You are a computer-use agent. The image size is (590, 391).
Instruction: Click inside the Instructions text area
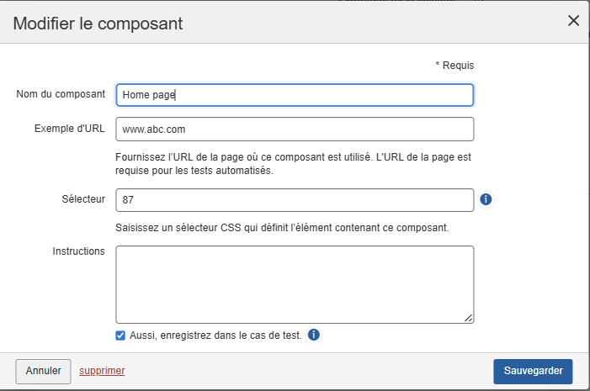point(295,283)
